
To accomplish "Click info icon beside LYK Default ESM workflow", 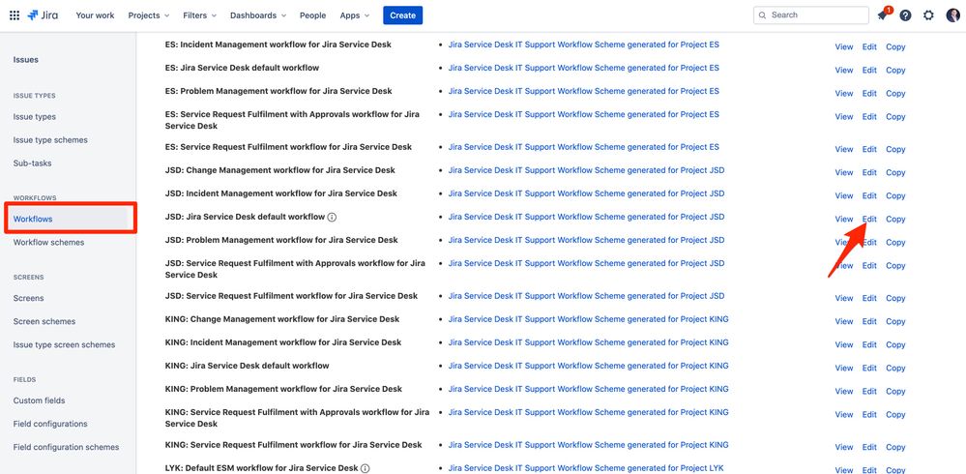I will (x=366, y=468).
